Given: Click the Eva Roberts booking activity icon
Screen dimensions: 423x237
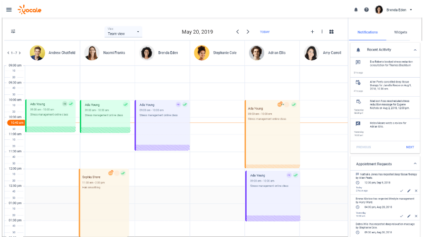Looking at the screenshot, I should (358, 63).
